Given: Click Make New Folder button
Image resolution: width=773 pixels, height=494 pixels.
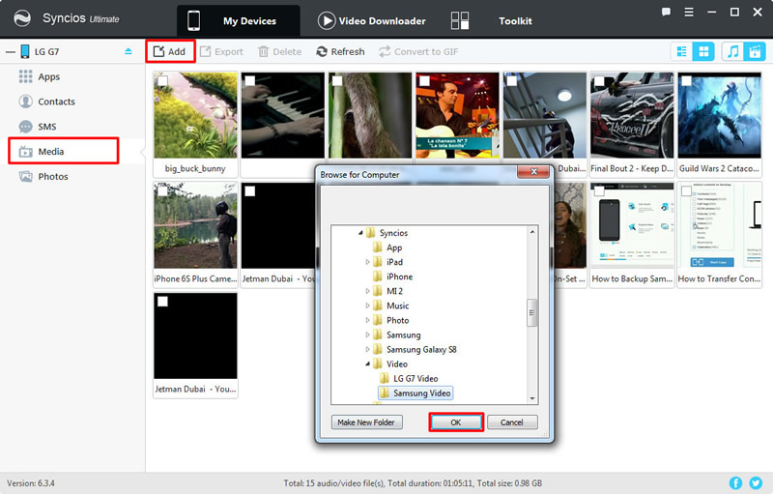Looking at the screenshot, I should tap(366, 422).
